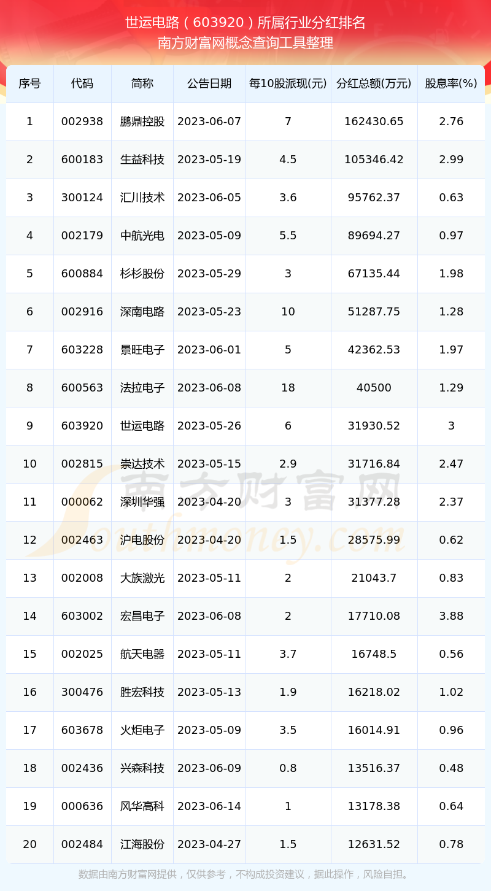Open the 世运电路 row name
491x891 pixels.
pos(142,426)
